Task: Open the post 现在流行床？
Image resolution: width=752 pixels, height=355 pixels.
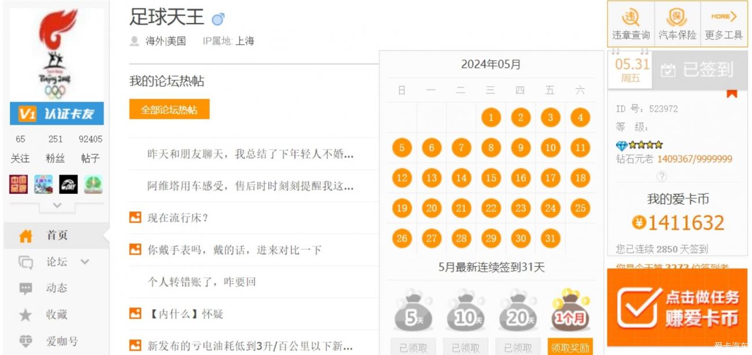Action: point(178,218)
